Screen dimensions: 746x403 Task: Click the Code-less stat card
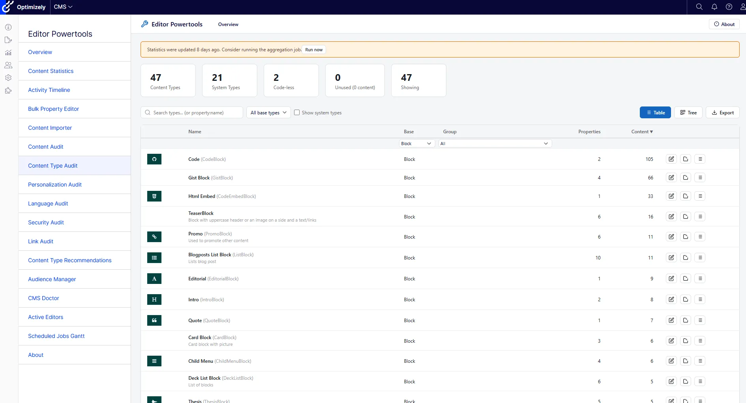tap(291, 80)
